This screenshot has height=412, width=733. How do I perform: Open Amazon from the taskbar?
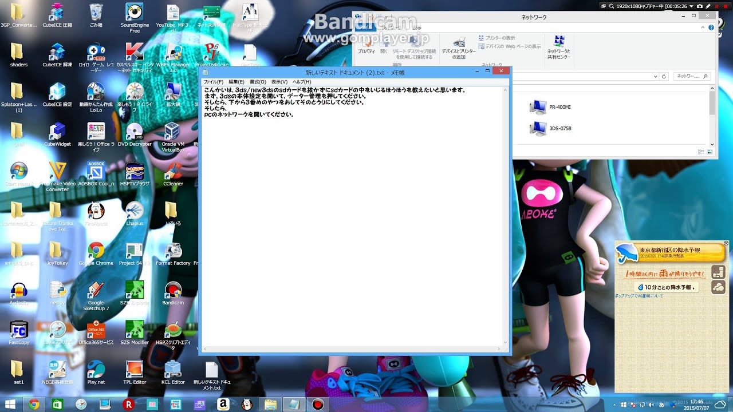(x=223, y=405)
